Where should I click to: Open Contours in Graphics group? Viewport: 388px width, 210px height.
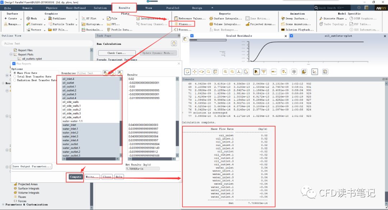34,24
